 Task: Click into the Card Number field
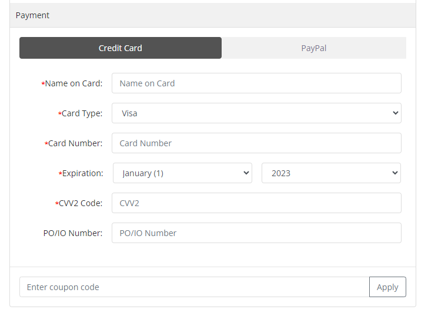click(x=256, y=143)
